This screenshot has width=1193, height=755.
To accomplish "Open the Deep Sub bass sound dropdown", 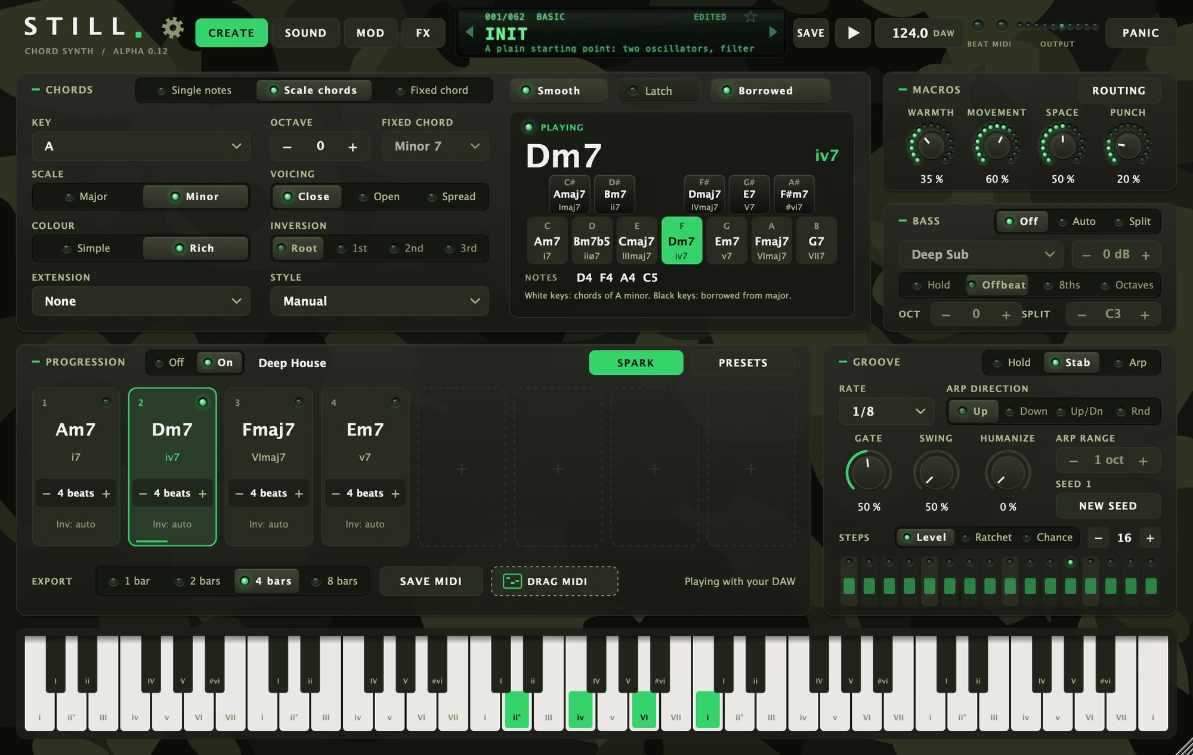I will [981, 255].
